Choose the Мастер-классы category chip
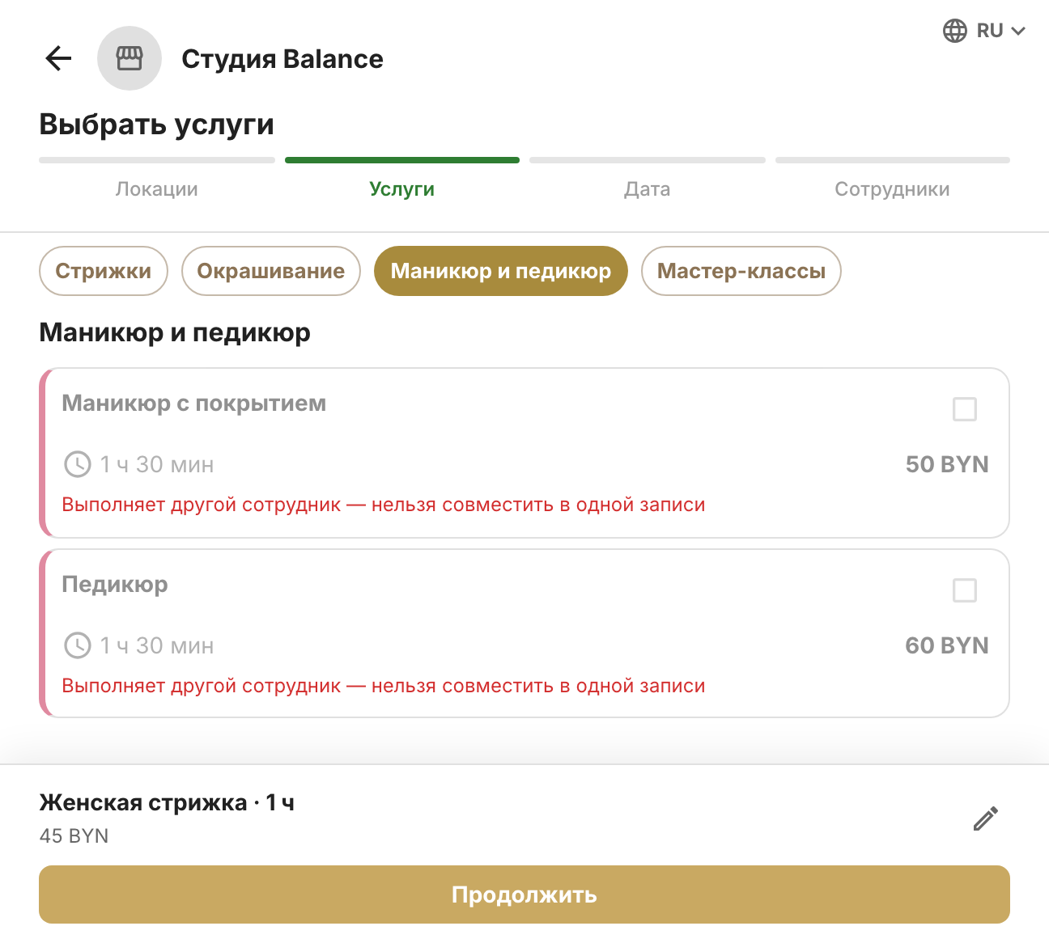The width and height of the screenshot is (1049, 943). (x=741, y=271)
